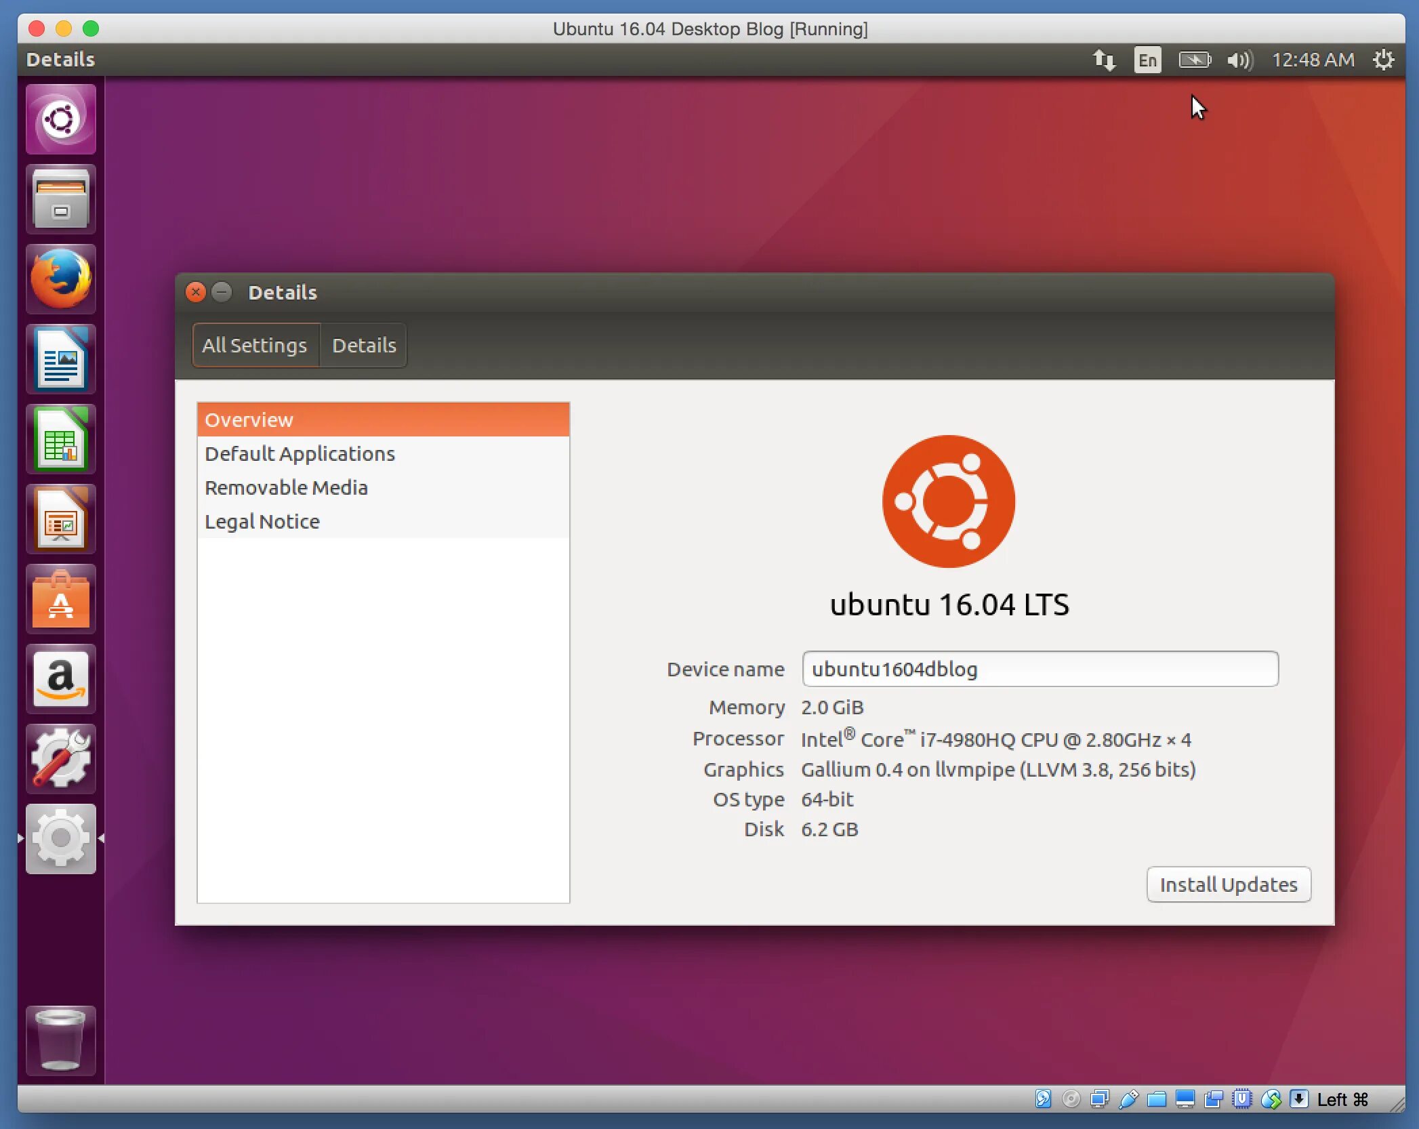Screen dimensions: 1419x1129
Task: Launch LibreOffice Impress from the launcher
Action: (x=61, y=519)
